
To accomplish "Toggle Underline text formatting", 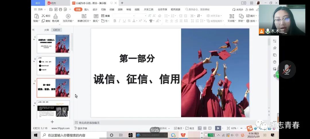I will click(x=124, y=21).
